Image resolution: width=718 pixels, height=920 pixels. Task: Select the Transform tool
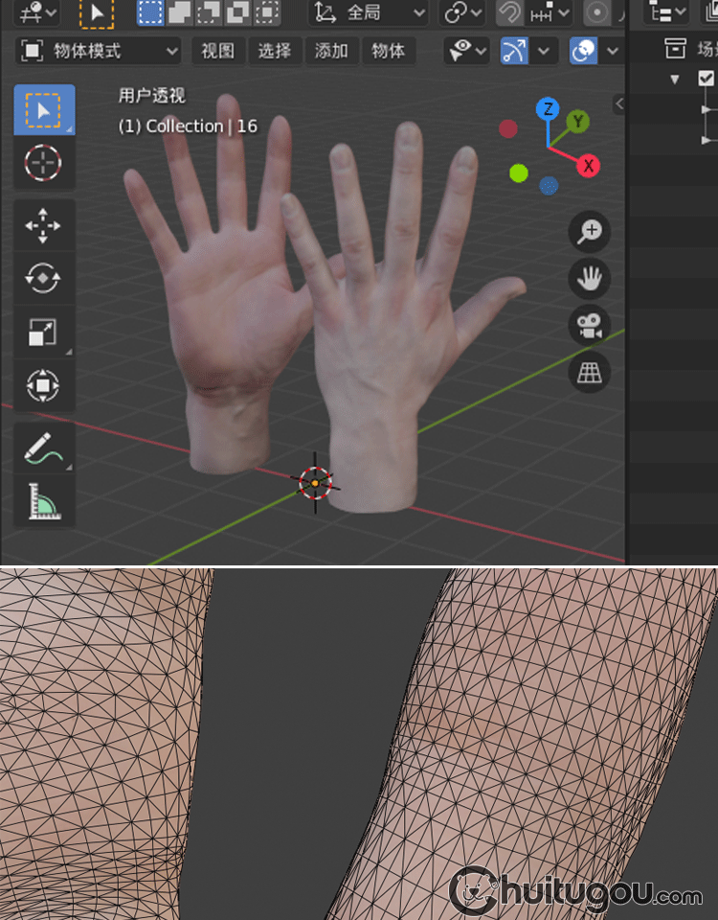point(43,386)
